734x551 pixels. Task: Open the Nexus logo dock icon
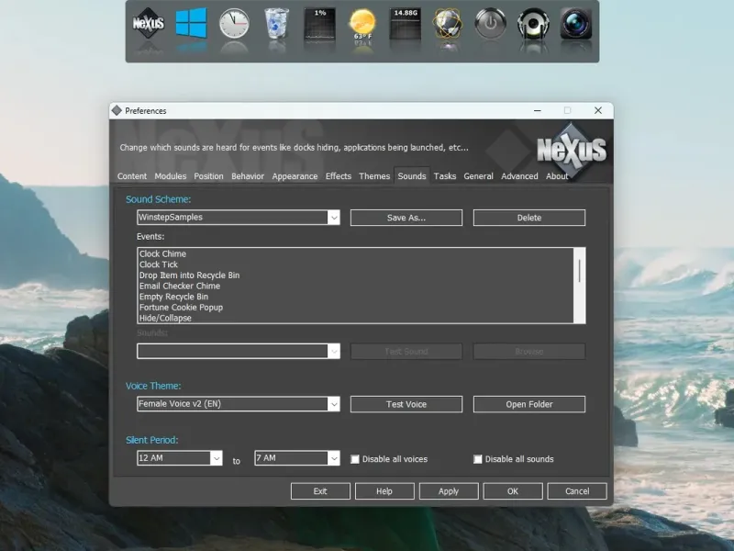148,23
